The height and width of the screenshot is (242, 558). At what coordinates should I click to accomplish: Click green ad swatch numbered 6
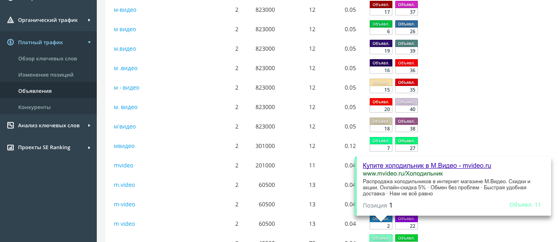coord(381,28)
